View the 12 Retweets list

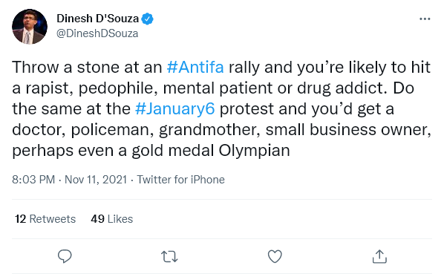pos(45,219)
